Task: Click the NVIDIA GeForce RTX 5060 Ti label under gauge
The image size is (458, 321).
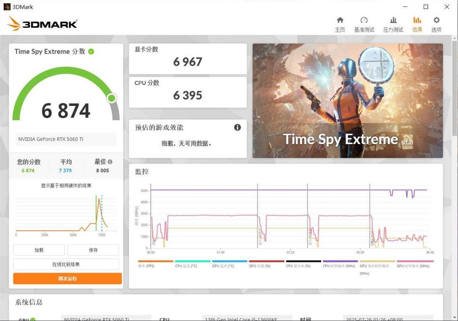Action: point(66,139)
